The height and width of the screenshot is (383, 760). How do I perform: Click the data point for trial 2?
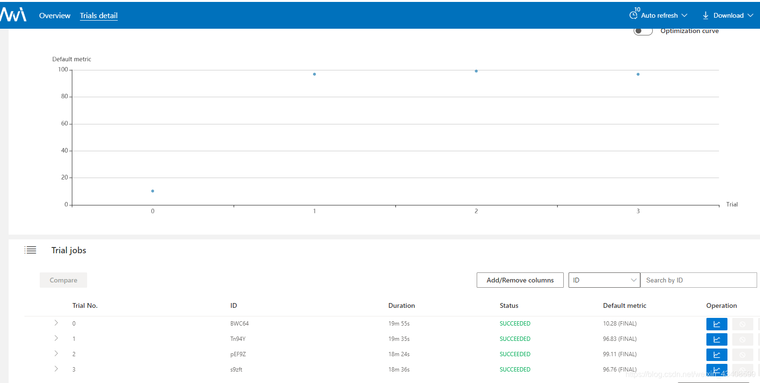[476, 71]
